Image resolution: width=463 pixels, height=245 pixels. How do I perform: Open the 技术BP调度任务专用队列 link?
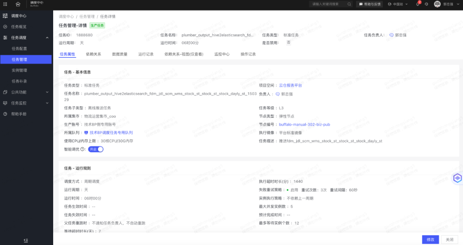(111, 133)
